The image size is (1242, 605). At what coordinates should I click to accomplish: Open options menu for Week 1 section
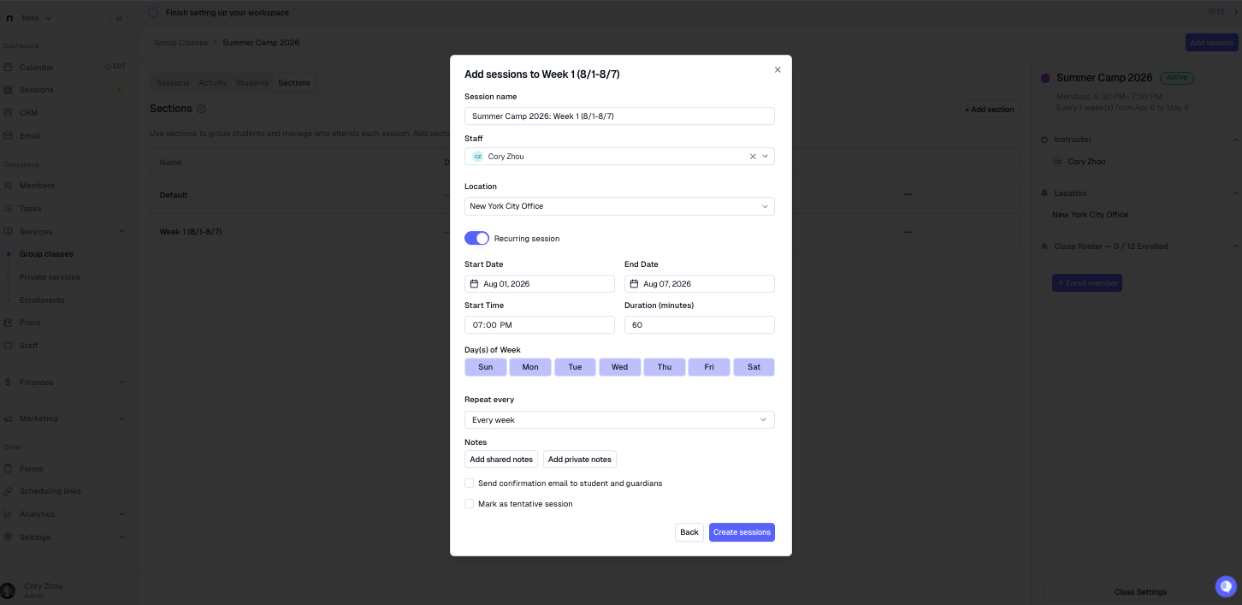tap(908, 232)
